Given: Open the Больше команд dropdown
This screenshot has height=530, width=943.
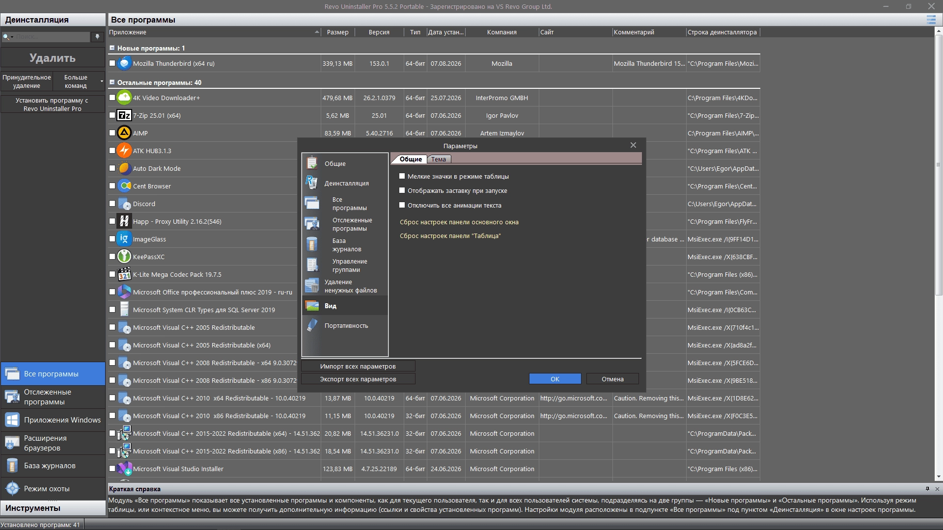Looking at the screenshot, I should [79, 81].
